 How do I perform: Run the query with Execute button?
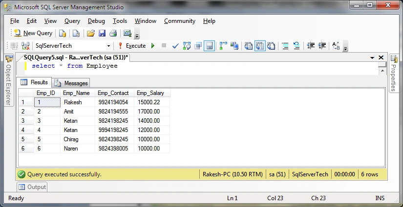pyautogui.click(x=132, y=46)
